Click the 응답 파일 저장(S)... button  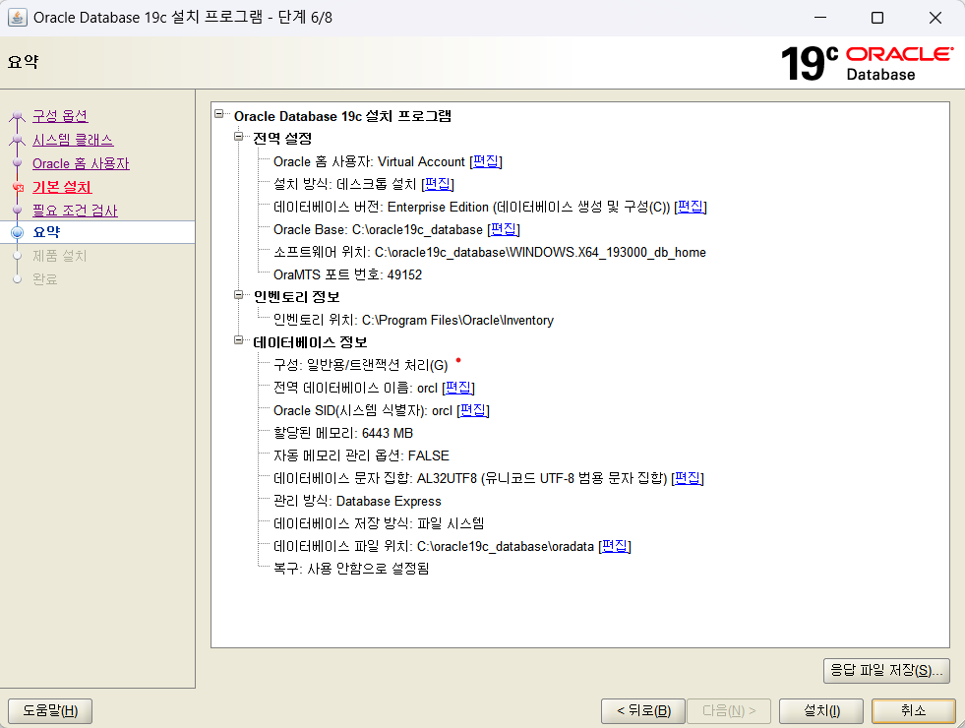pyautogui.click(x=886, y=671)
